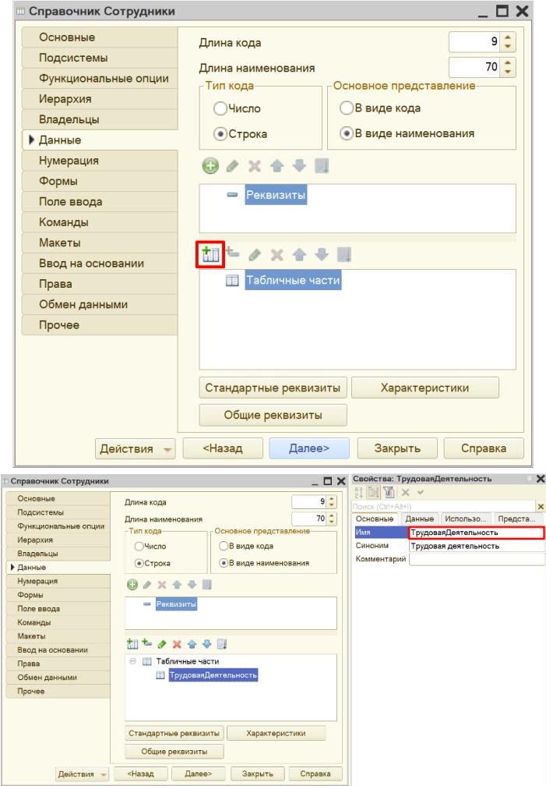This screenshot has height=786, width=546.
Task: Open Иерархия section in larger window
Action: click(x=100, y=99)
